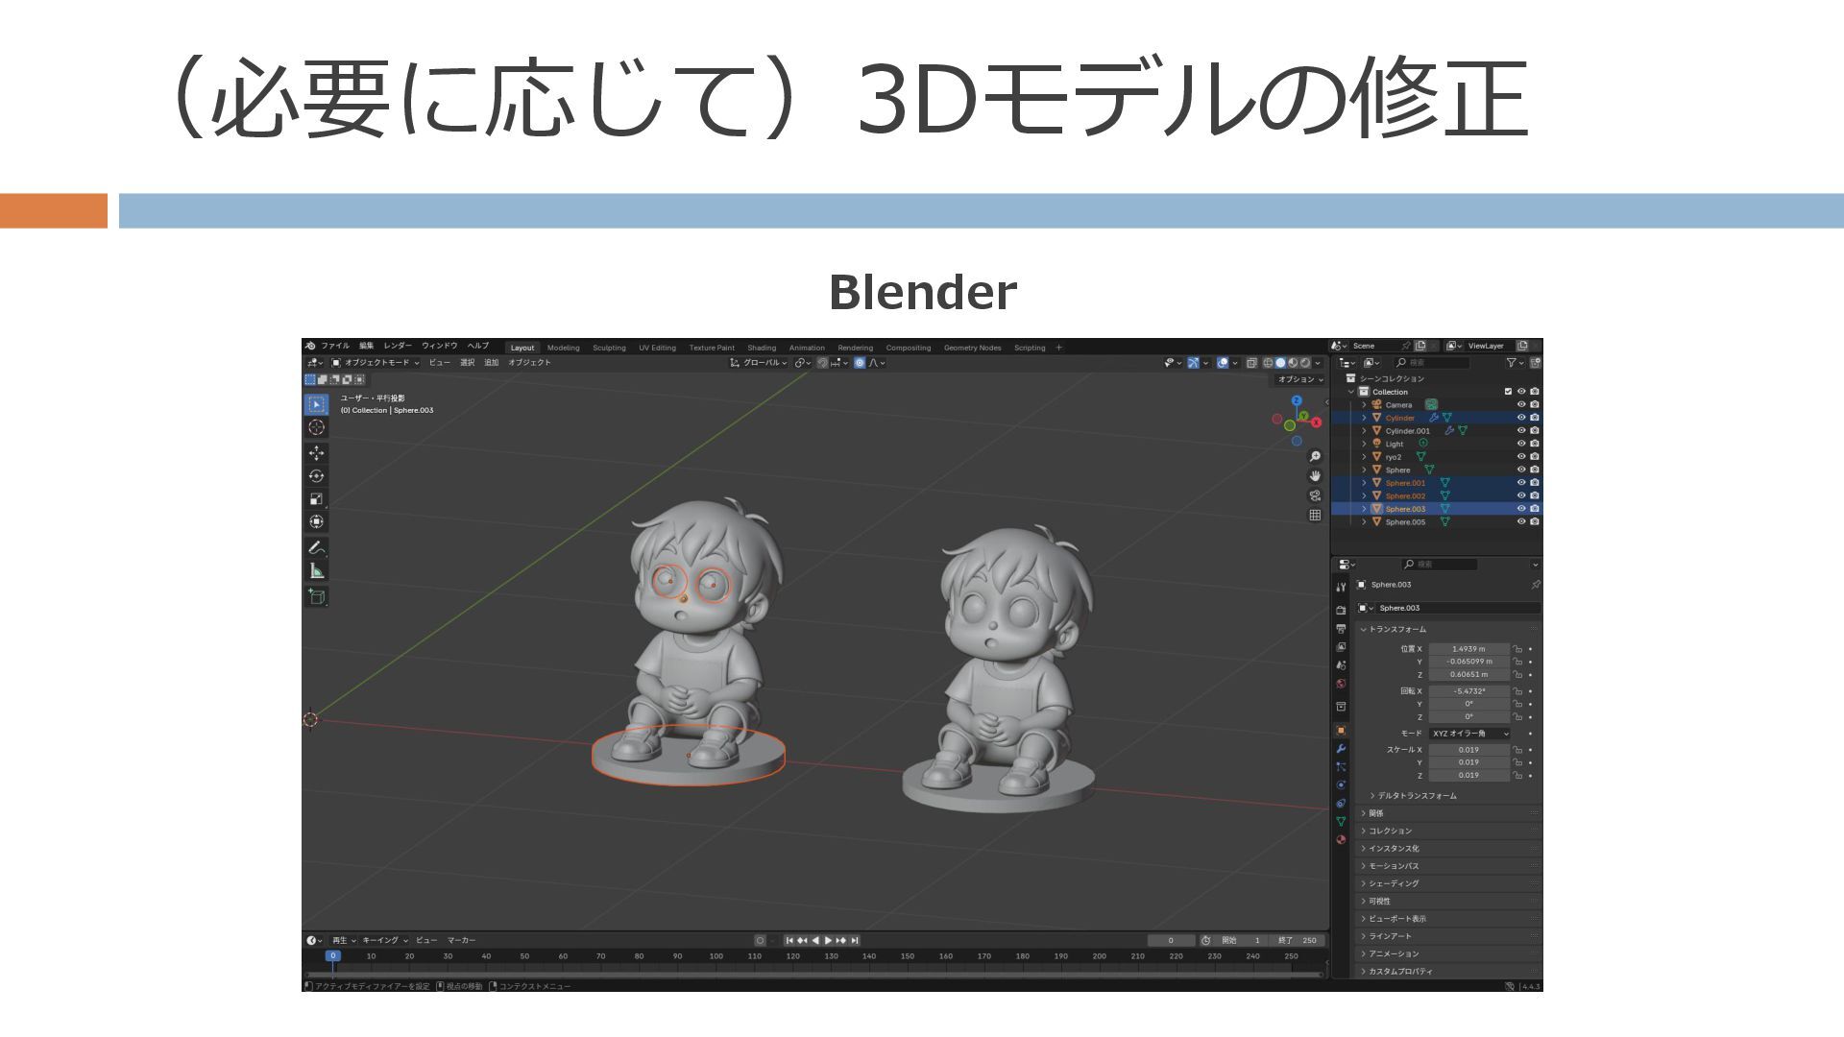The height and width of the screenshot is (1037, 1844).
Task: Select the Rotate tool
Action: 316,476
